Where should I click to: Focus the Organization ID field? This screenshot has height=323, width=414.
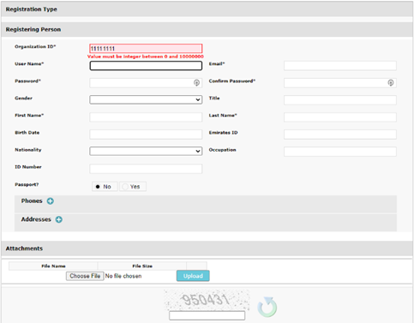tap(146, 48)
